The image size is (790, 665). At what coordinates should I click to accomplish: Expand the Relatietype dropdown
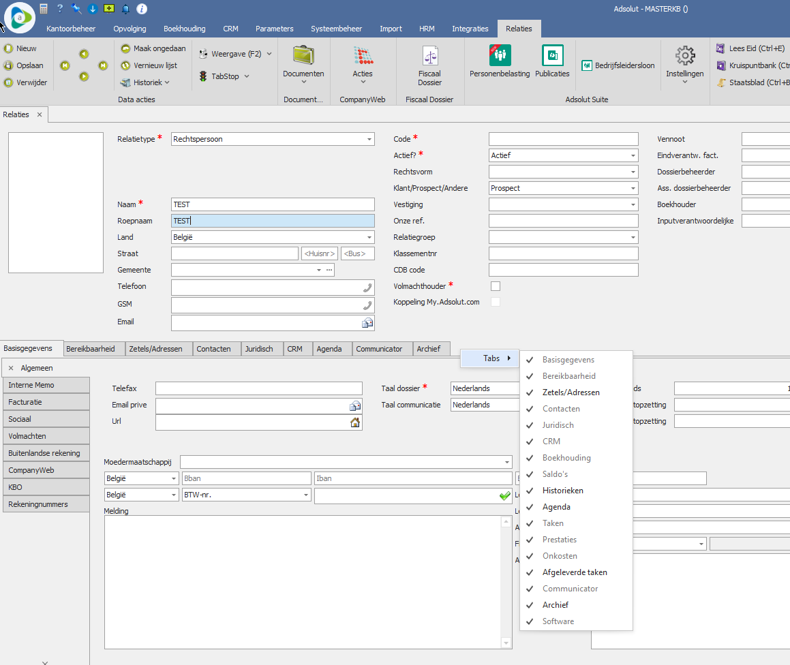click(x=369, y=139)
